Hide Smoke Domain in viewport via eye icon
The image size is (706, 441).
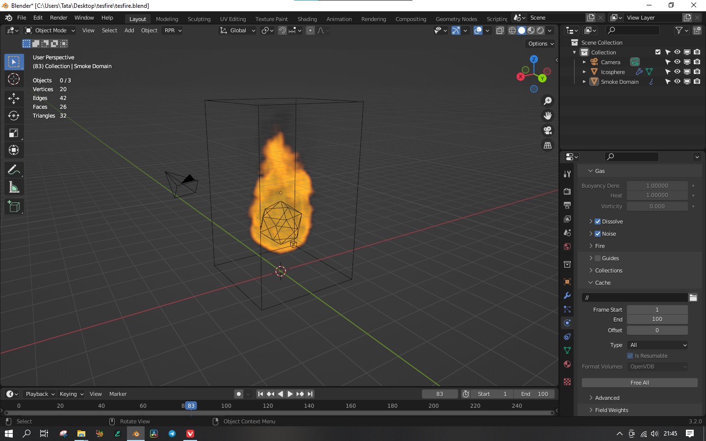[x=677, y=81]
